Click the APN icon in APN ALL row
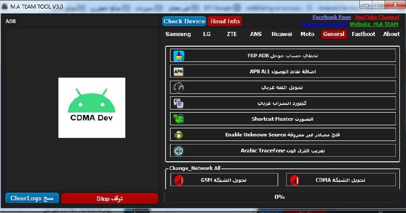Image resolution: width=406 pixels, height=213 pixels. 179,72
